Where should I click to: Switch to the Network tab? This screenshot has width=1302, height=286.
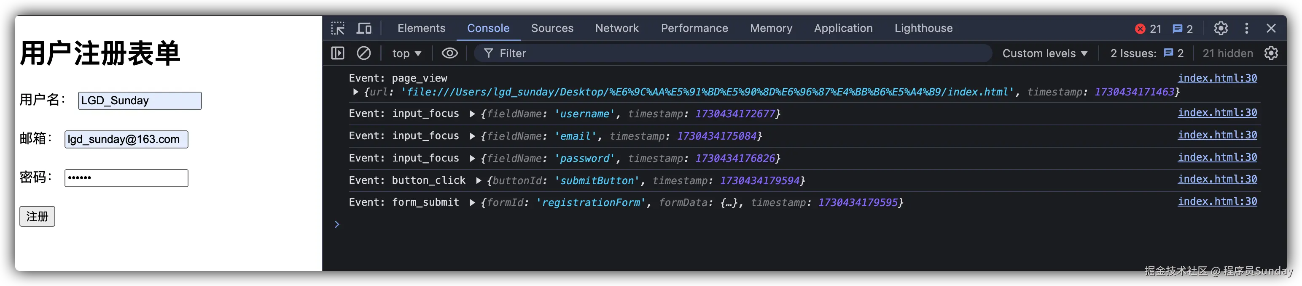616,28
